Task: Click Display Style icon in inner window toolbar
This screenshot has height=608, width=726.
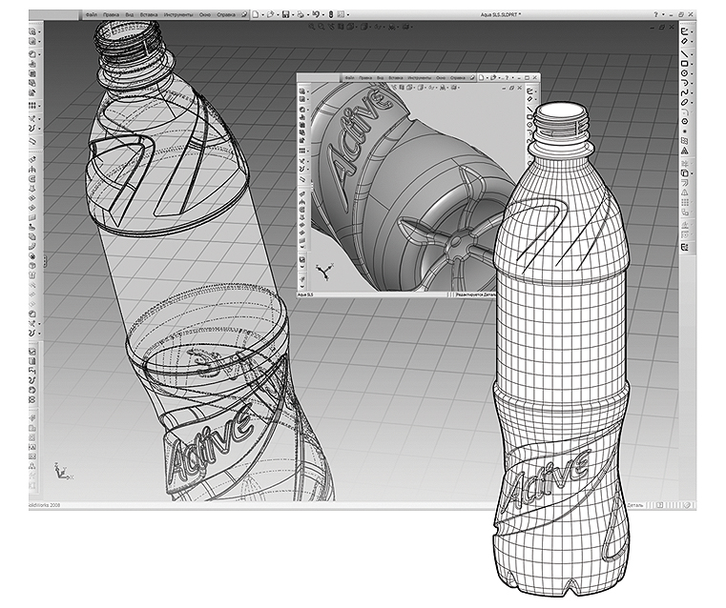Action: click(x=421, y=88)
